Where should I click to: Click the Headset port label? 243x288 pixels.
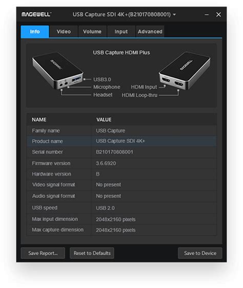coord(103,95)
